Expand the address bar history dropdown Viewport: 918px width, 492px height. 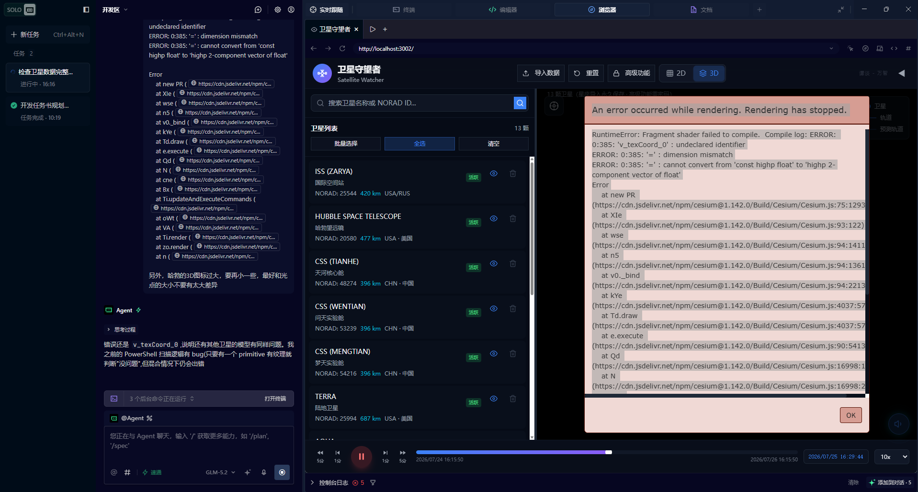click(831, 48)
